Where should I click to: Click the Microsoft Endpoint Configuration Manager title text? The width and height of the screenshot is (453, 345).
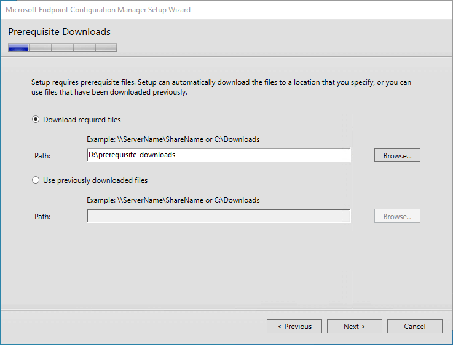(x=98, y=10)
